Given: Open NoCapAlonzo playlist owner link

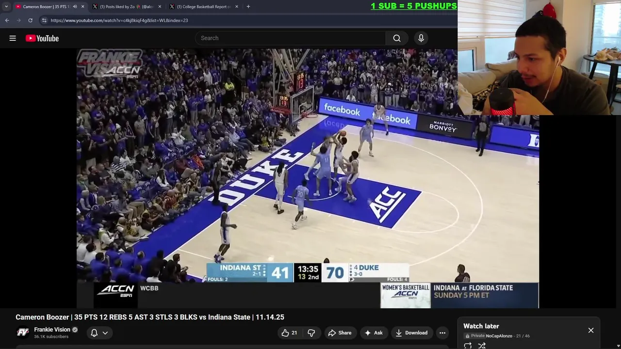Looking at the screenshot, I should click(499, 336).
